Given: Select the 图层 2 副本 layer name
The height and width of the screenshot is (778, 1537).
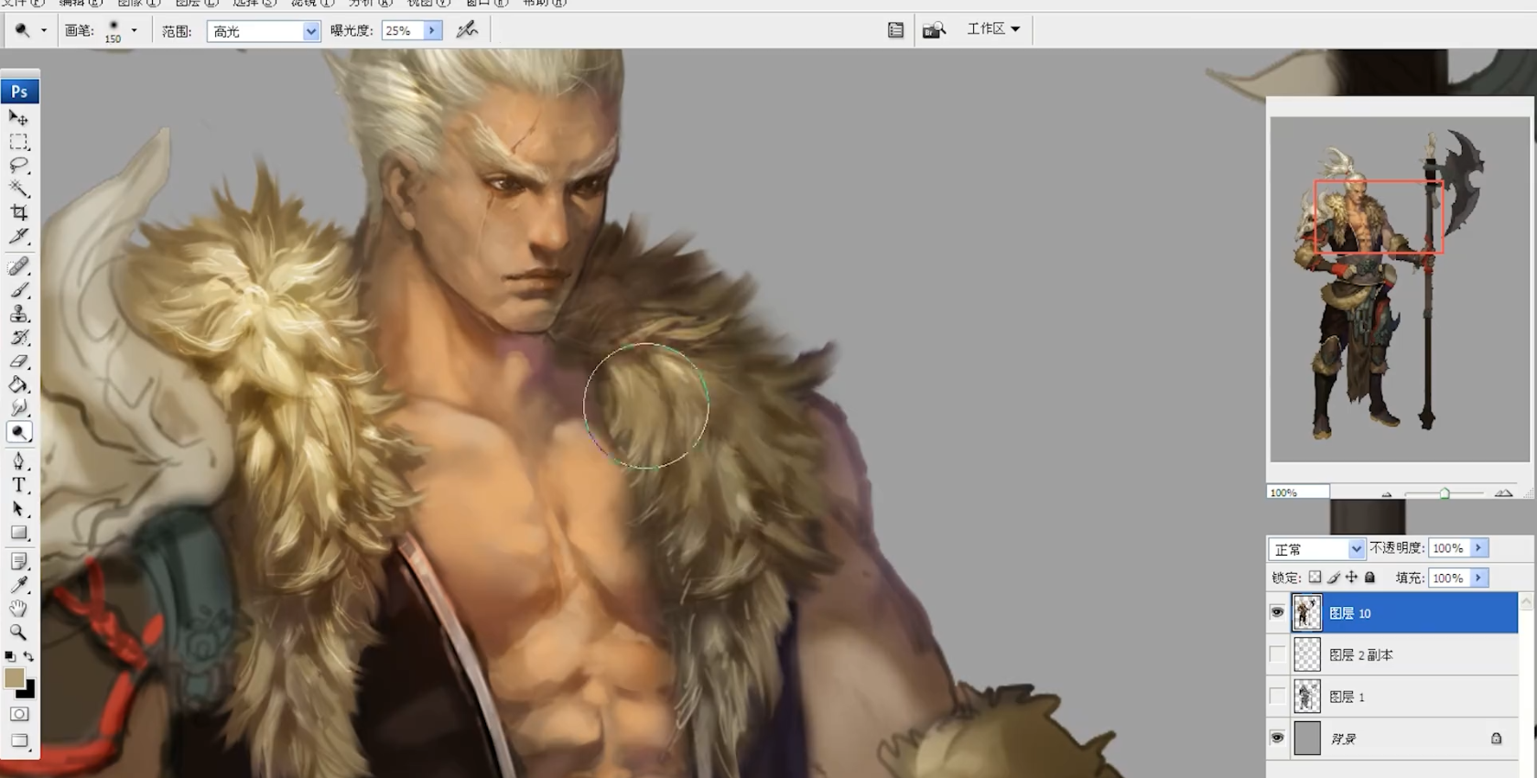Looking at the screenshot, I should [1361, 655].
